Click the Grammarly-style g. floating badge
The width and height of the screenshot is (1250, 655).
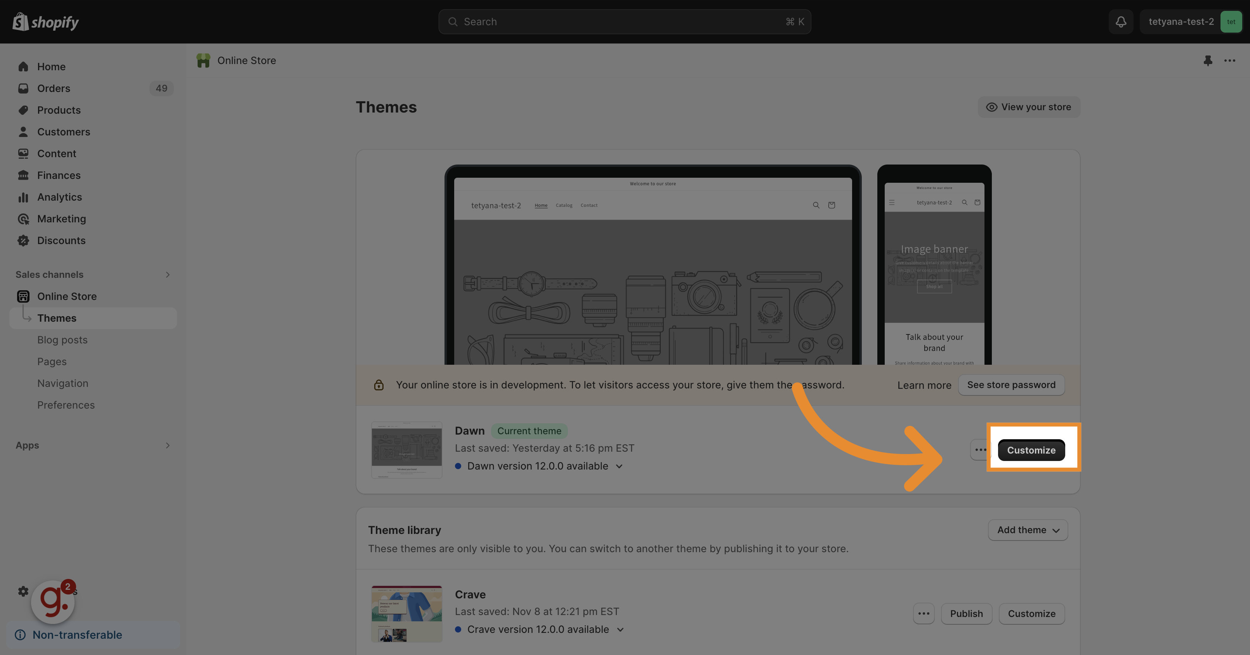pos(53,601)
